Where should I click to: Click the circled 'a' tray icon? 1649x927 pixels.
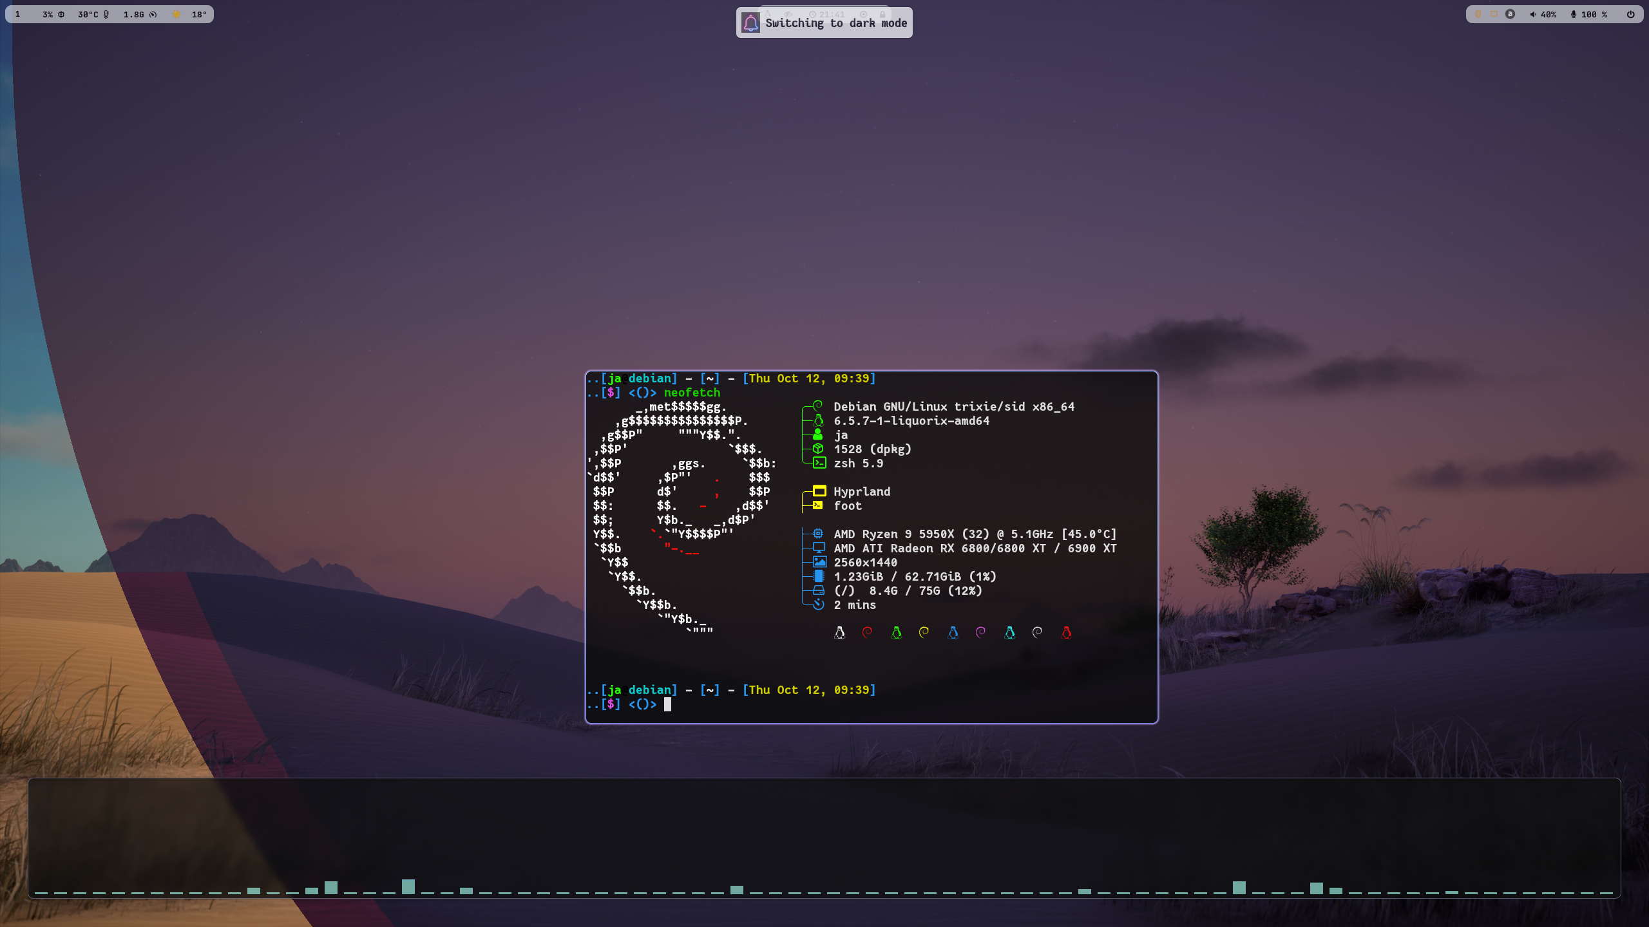point(1510,14)
